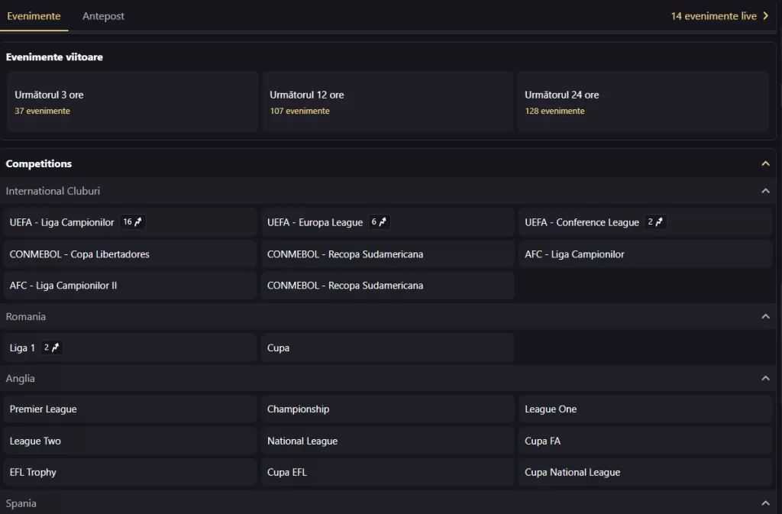Open CONMEBOL - Recopa Sudamericana beside AFC Liga Campionilor II

387,286
